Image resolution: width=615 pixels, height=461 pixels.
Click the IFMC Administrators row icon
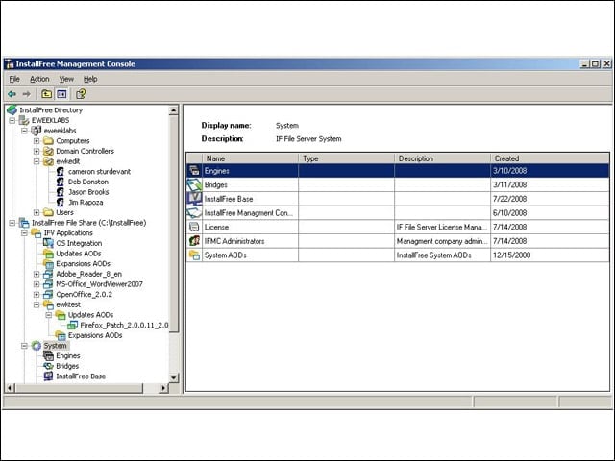[194, 241]
